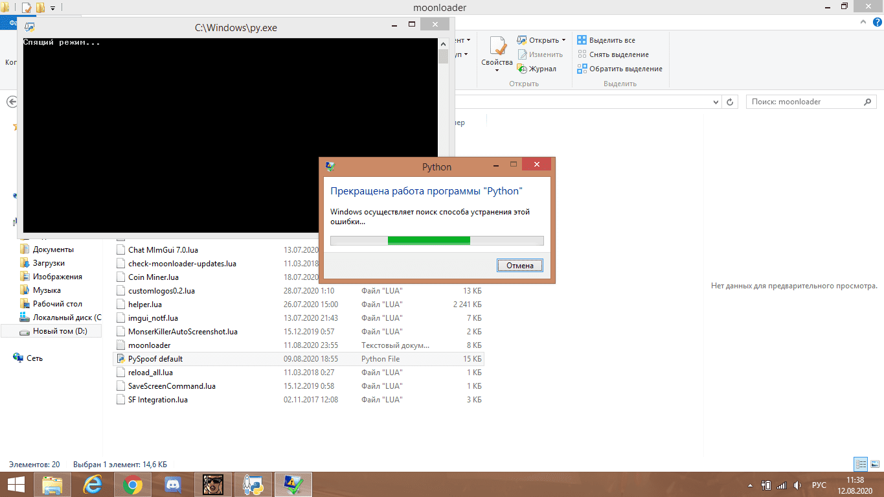This screenshot has height=497, width=884.
Task: Click Обратить выделение (Invert selection) in ribbon
Action: pos(620,69)
